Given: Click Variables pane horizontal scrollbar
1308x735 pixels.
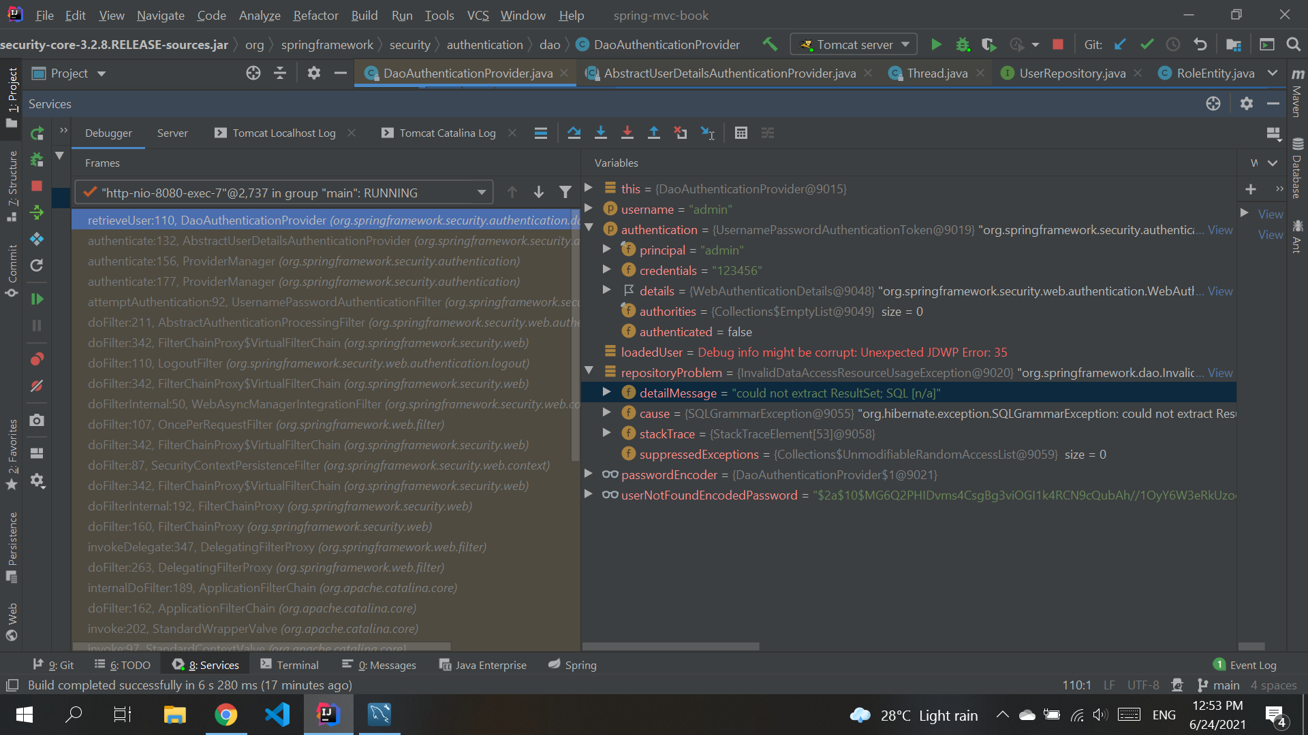Looking at the screenshot, I should click(671, 647).
